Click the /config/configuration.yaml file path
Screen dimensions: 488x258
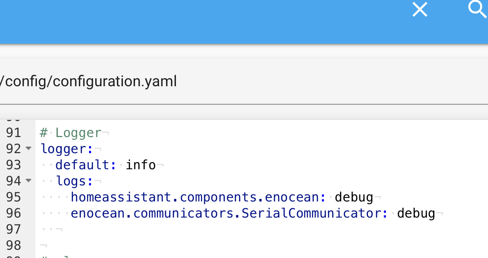coord(88,82)
